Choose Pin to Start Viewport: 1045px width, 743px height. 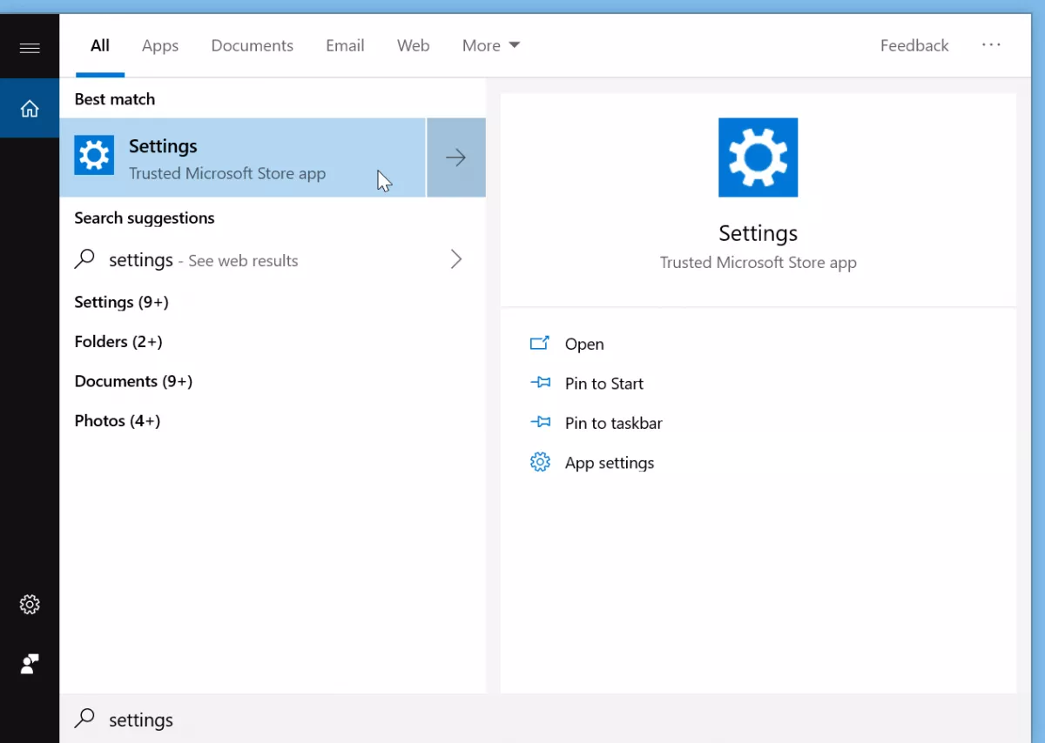click(604, 384)
